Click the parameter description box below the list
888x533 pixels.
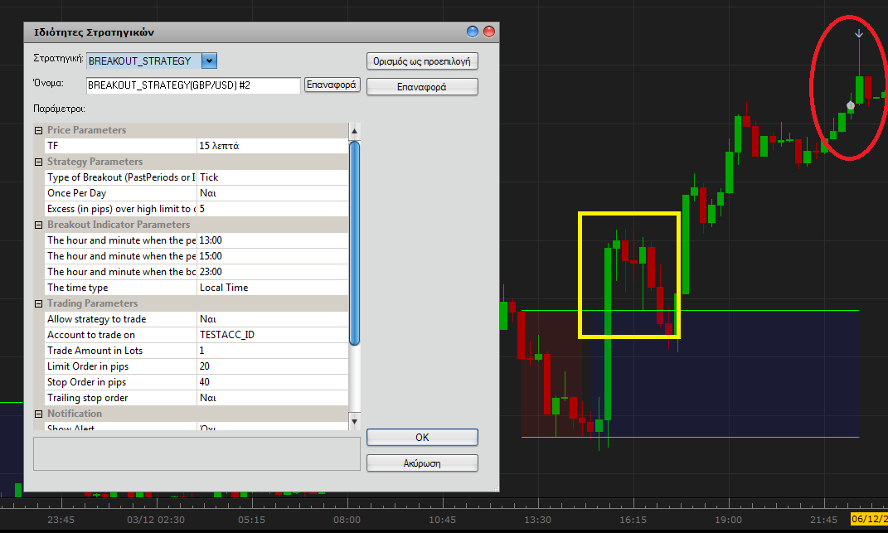point(197,453)
